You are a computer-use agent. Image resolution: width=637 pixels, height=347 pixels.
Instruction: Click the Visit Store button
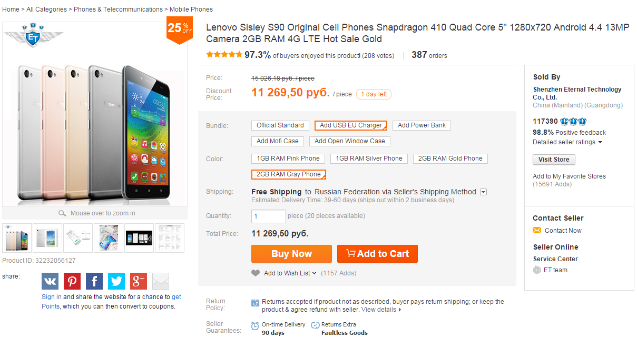554,160
